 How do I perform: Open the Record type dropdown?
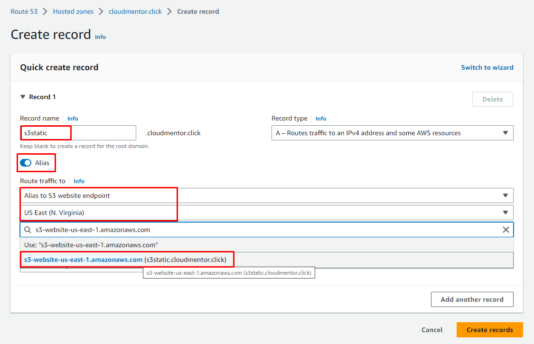tap(392, 133)
